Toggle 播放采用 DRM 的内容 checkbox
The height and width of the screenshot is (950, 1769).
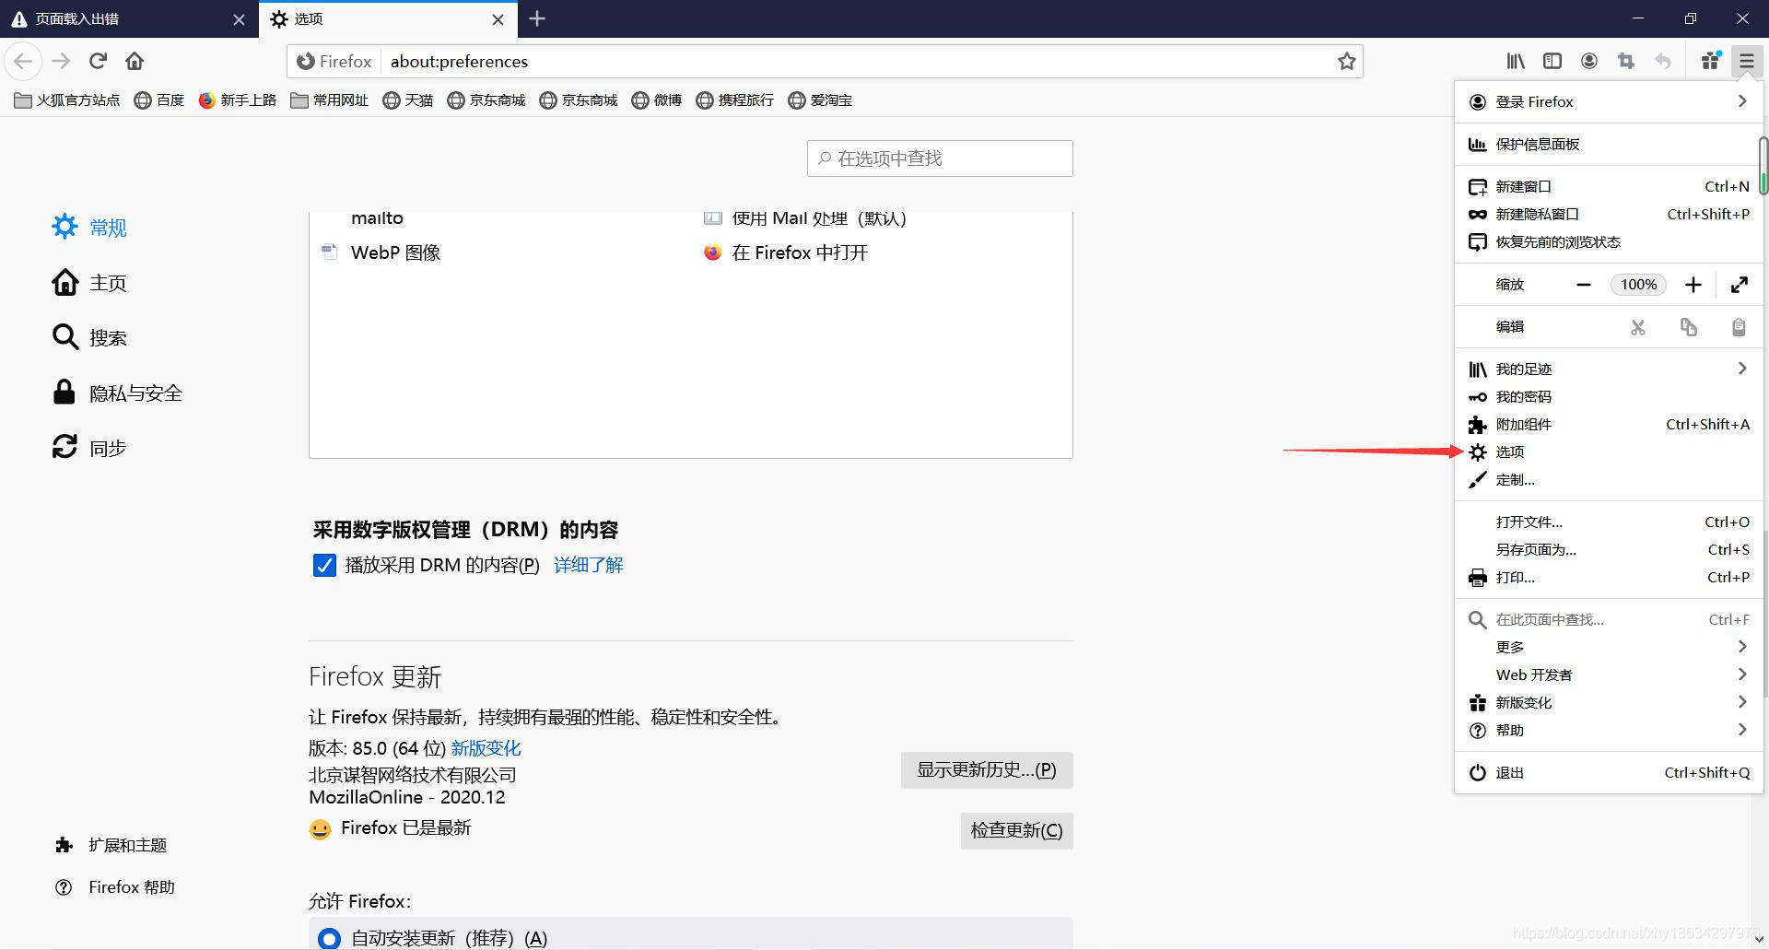[324, 565]
